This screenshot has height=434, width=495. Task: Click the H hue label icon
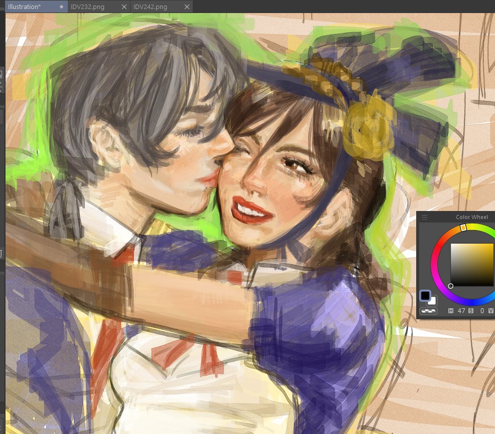click(x=451, y=311)
